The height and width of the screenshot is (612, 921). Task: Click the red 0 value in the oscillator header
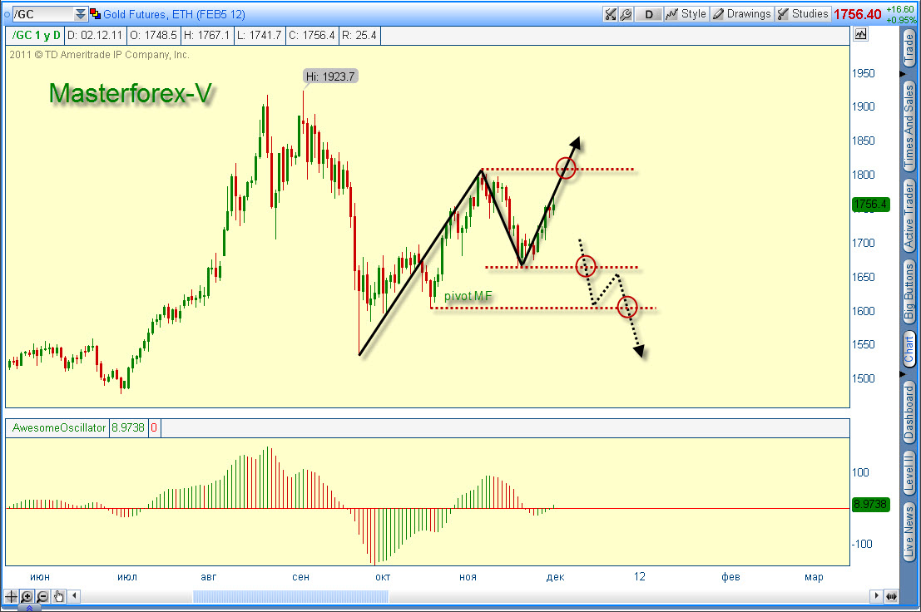[154, 427]
